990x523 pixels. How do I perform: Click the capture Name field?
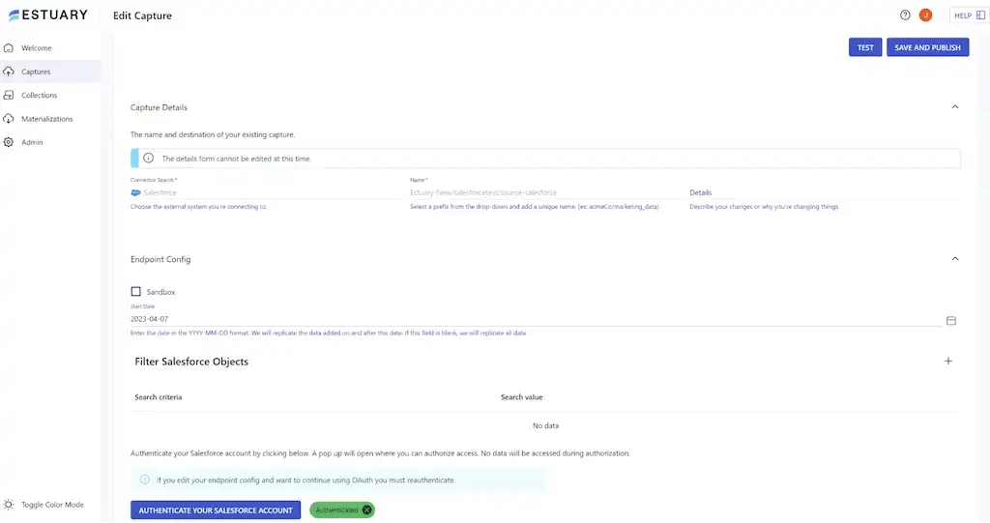545,192
